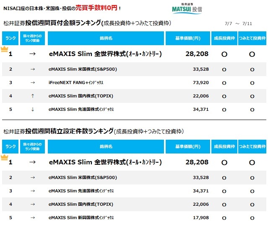The height and width of the screenshot is (225, 268).
Task: Click down arrow for 先進国株式インデックス in purchase ranking
Action: [33, 109]
